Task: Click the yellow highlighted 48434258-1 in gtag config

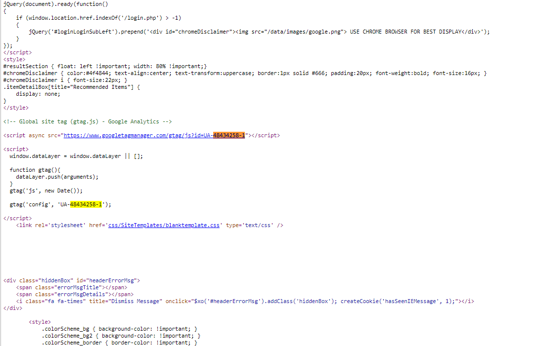Action: pos(86,204)
